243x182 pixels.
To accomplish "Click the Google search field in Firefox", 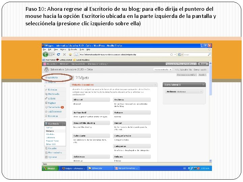I will pyautogui.click(x=195, y=55).
